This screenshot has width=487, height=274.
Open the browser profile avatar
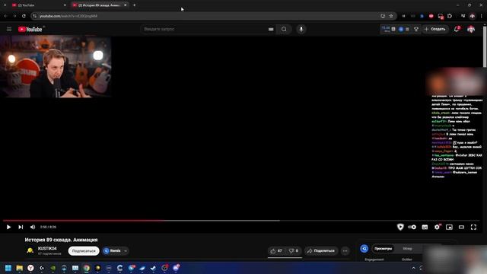coord(473,16)
